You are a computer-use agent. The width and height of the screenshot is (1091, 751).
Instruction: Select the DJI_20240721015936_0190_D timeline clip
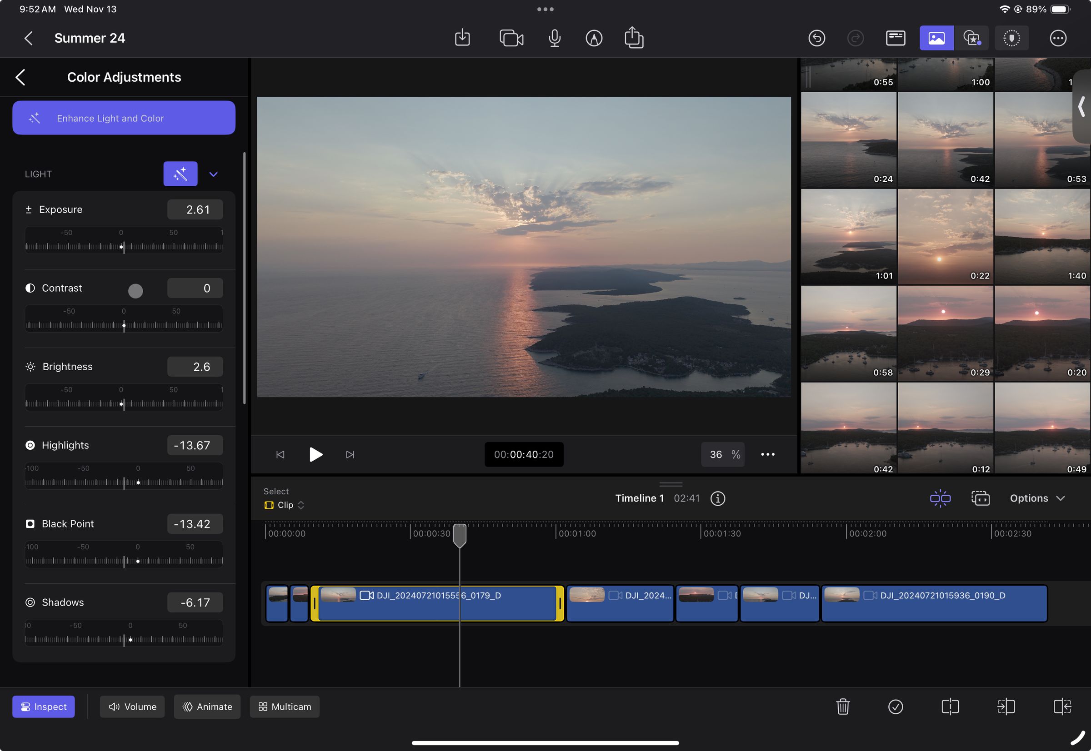[934, 604]
